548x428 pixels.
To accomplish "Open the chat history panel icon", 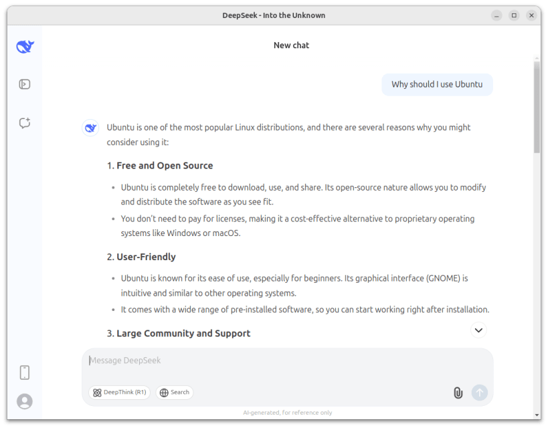I will [24, 84].
